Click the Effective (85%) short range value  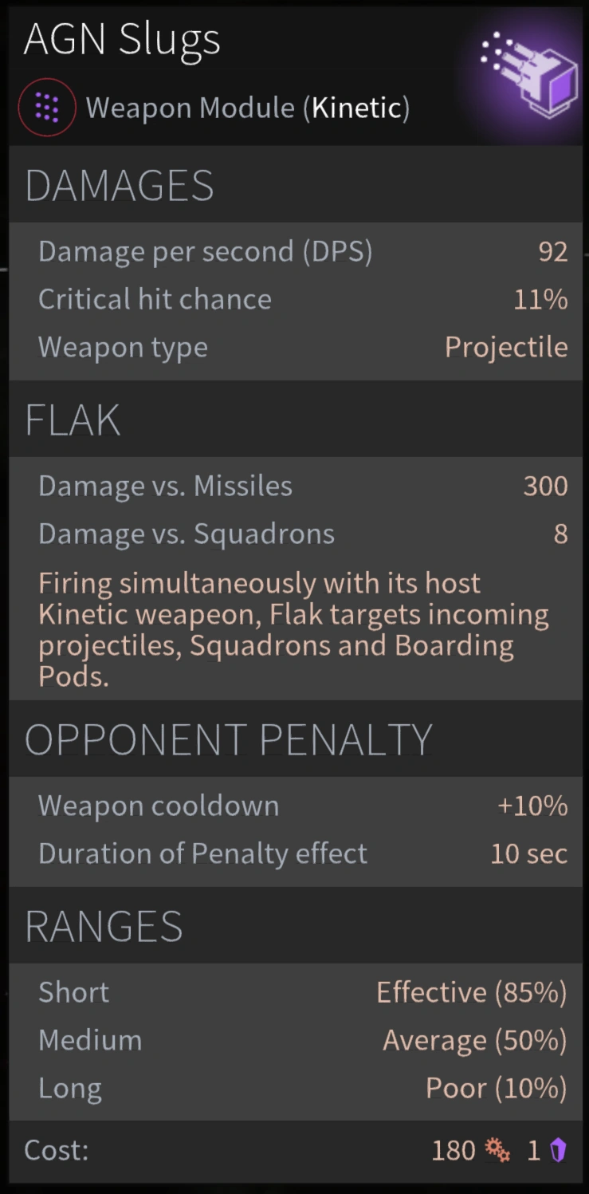(x=471, y=992)
